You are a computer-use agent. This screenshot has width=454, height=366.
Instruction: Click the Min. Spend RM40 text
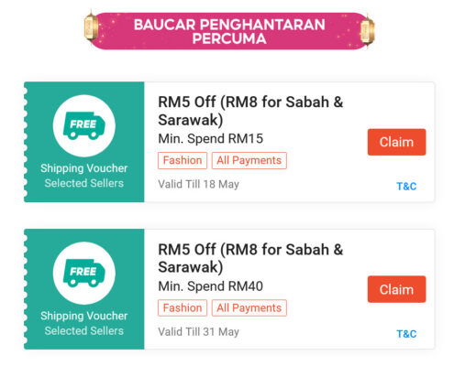pos(210,286)
